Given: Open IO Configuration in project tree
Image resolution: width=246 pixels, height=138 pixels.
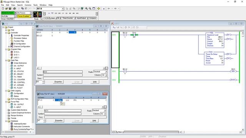Looking at the screenshot, I should (20, 44).
